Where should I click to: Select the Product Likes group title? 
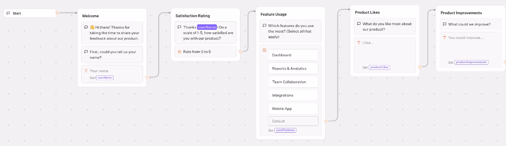click(367, 13)
